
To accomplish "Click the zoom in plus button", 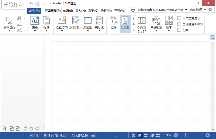I will point(208,135).
